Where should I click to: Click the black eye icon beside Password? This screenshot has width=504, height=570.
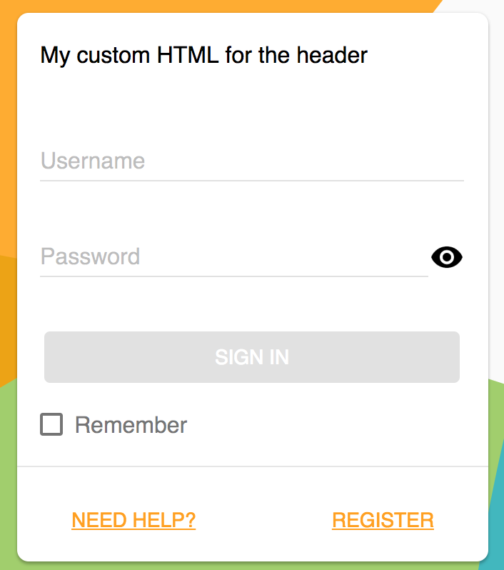[x=447, y=257]
